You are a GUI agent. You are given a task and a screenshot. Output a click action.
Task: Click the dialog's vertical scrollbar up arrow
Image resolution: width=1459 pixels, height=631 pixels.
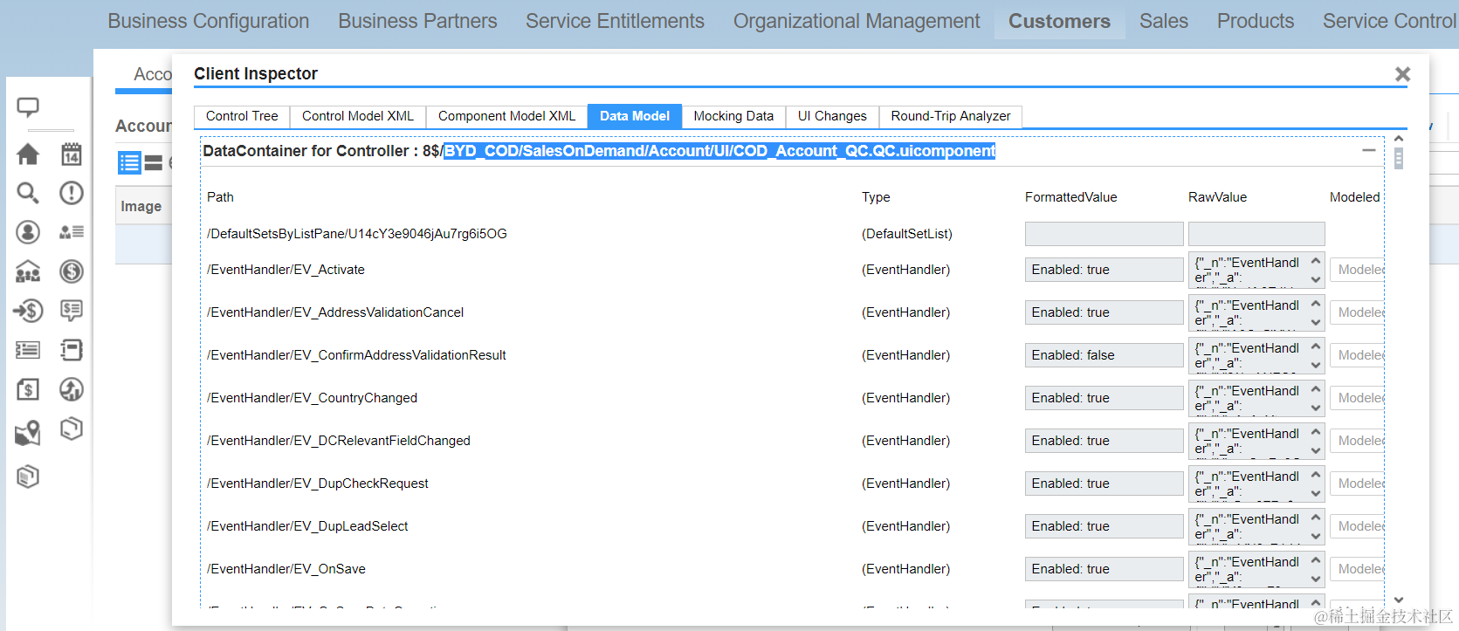click(x=1399, y=139)
